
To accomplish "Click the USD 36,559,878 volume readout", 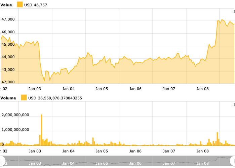I will (55, 98).
